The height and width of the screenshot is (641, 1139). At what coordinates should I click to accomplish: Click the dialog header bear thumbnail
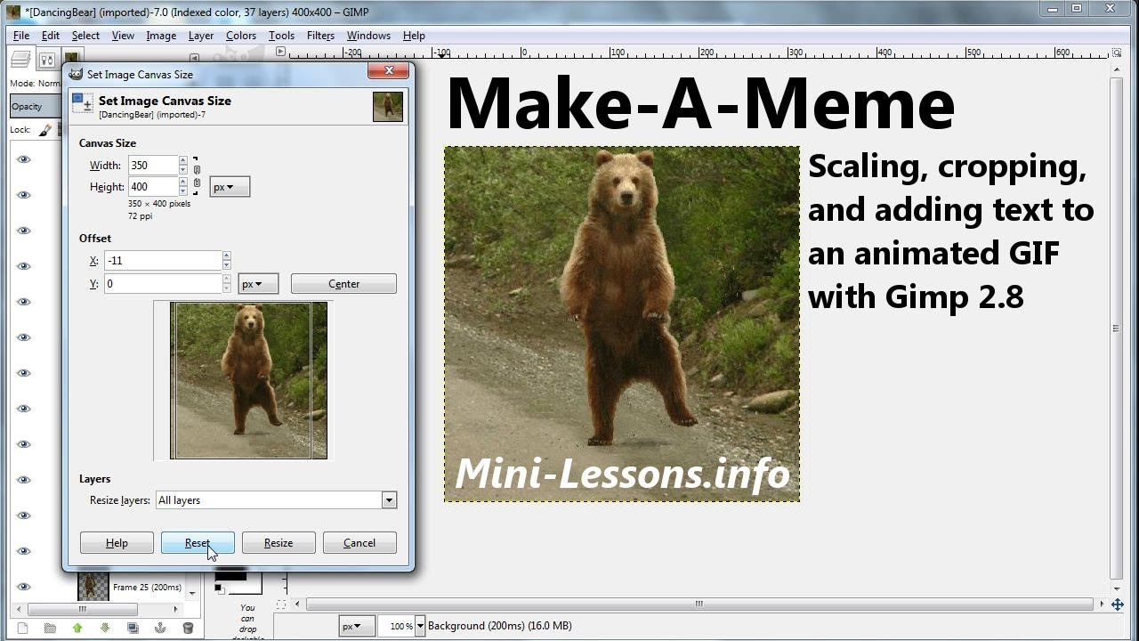[388, 107]
